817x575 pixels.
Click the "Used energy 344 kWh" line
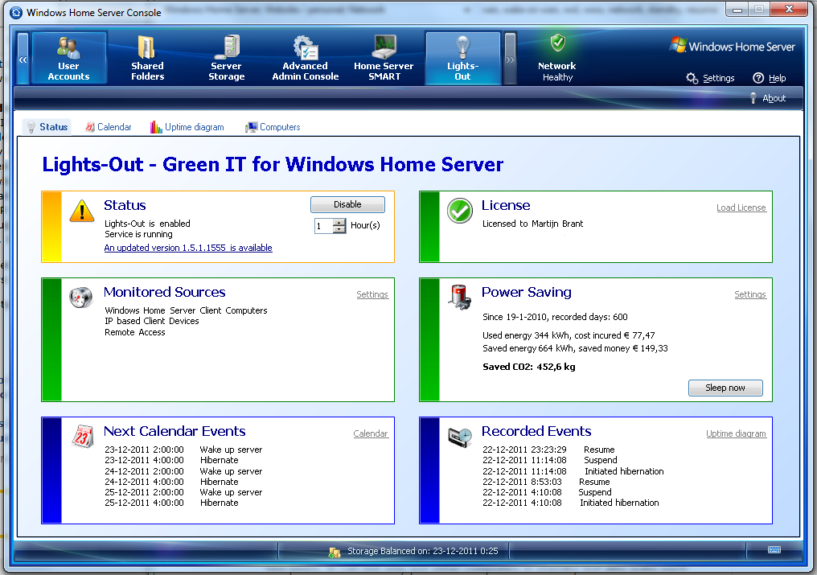pos(569,335)
